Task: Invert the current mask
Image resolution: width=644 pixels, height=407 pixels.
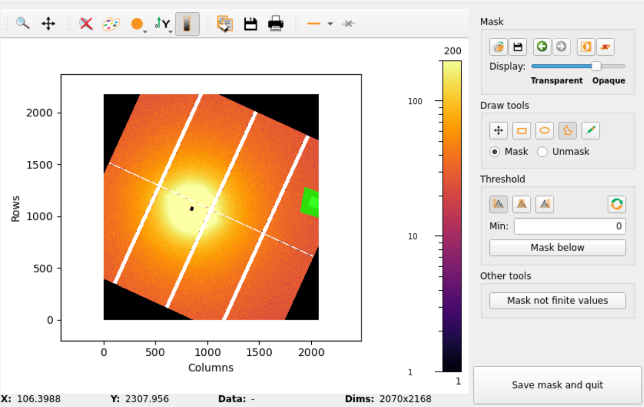Action: 586,47
